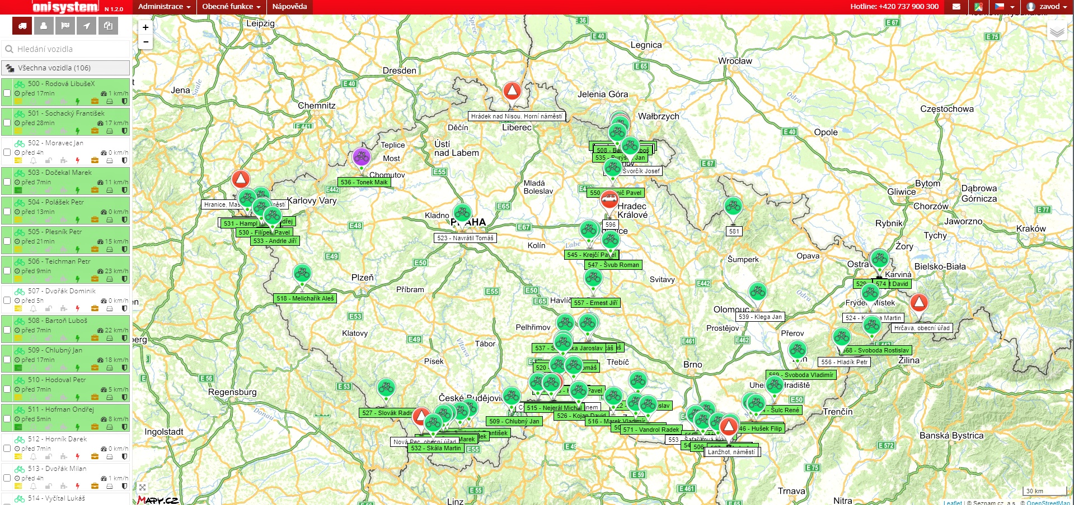Screen dimensions: 1074x505
Task: Check the box for 510 - Hodoval Petr
Action: (x=7, y=389)
